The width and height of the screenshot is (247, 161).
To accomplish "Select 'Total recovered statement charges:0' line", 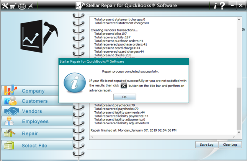I will (x=121, y=23).
